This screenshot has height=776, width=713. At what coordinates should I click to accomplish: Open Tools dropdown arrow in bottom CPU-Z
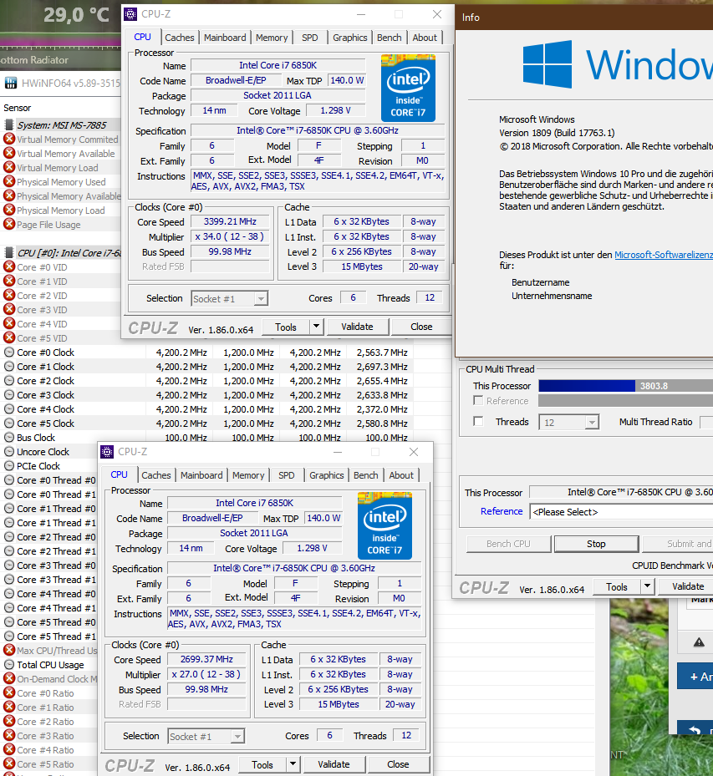tap(293, 764)
